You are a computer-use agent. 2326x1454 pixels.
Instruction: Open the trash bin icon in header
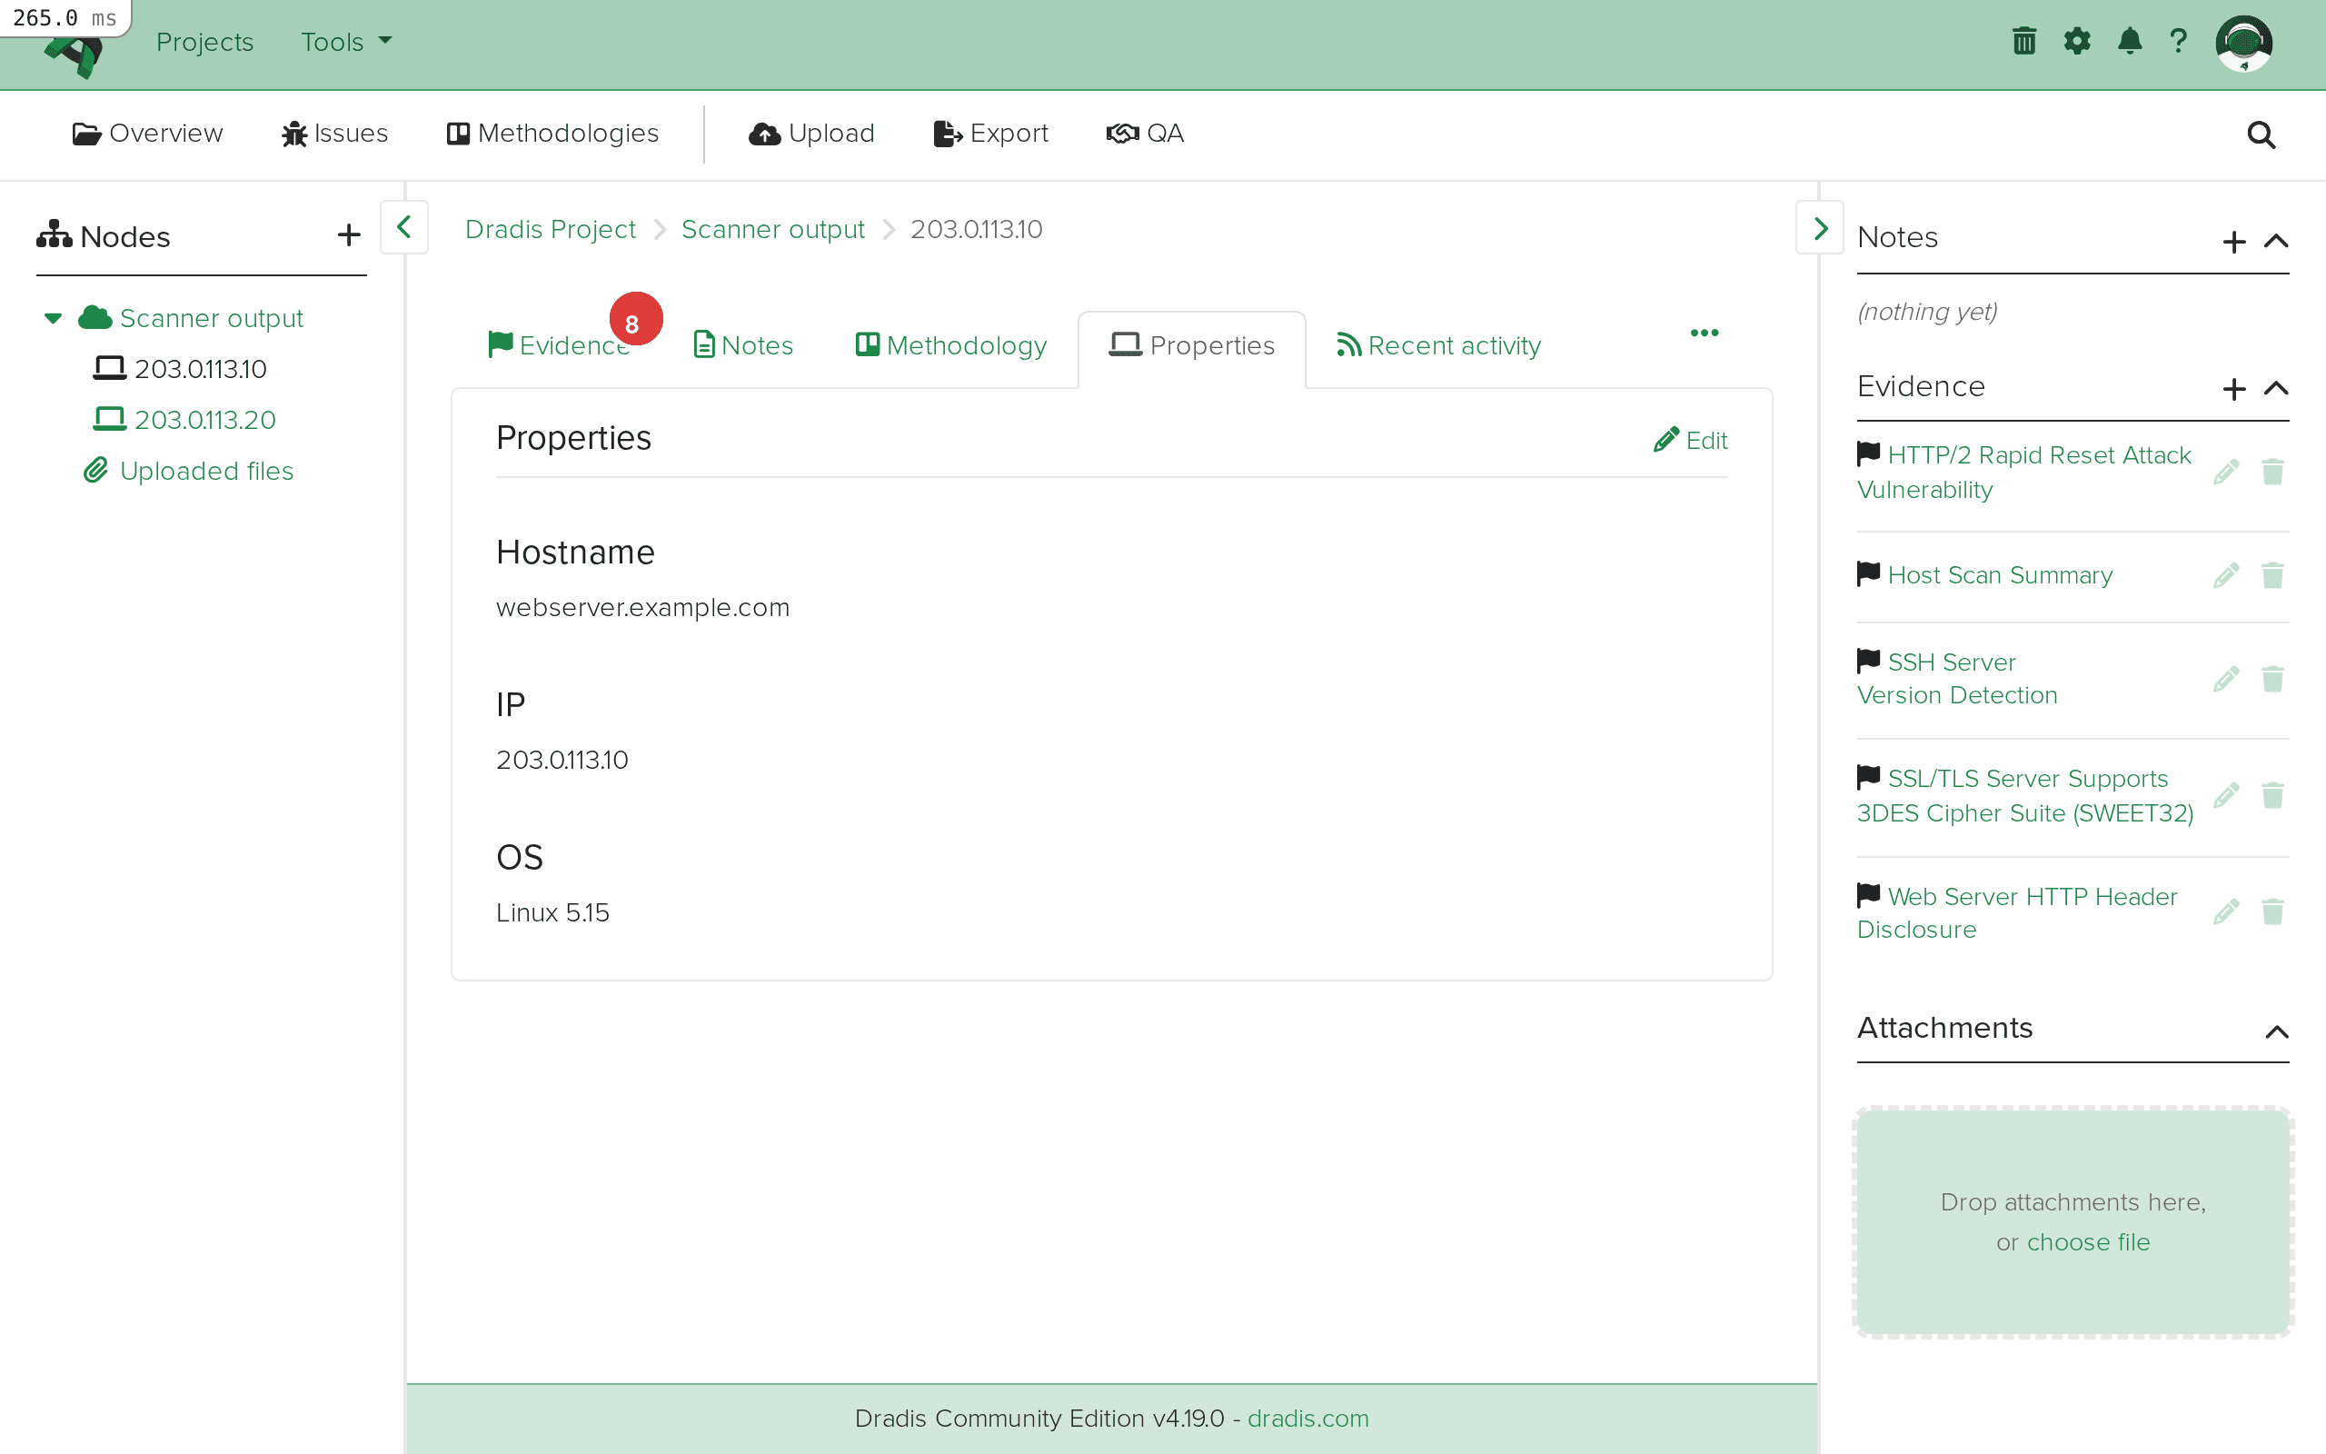[x=2024, y=42]
